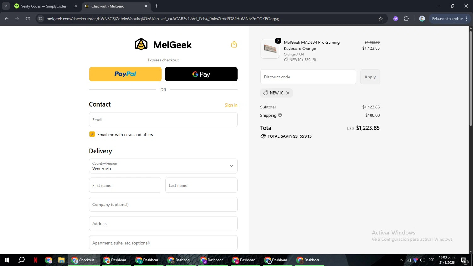The height and width of the screenshot is (266, 473).
Task: Open File Explorer from taskbar
Action: (61, 260)
